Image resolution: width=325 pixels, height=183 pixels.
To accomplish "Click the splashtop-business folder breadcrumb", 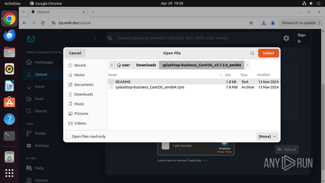I will 202,65.
